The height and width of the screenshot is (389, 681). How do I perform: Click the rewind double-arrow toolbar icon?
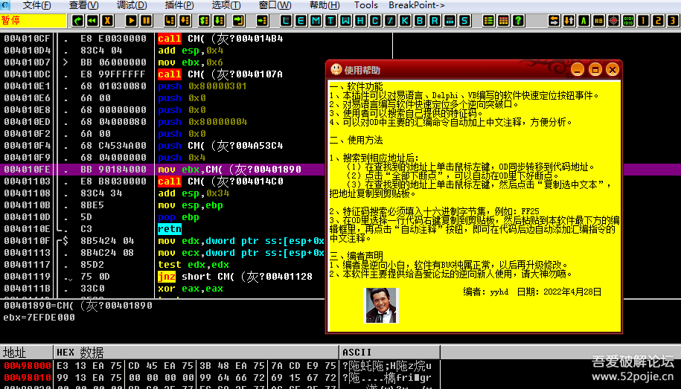tap(92, 20)
